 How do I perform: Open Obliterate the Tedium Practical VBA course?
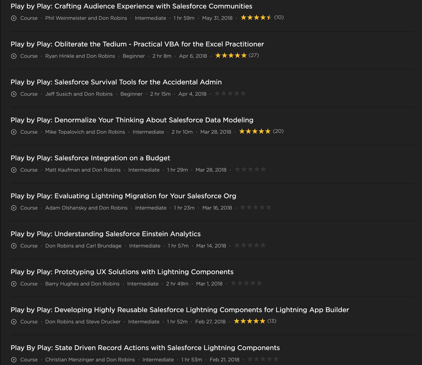pos(137,44)
